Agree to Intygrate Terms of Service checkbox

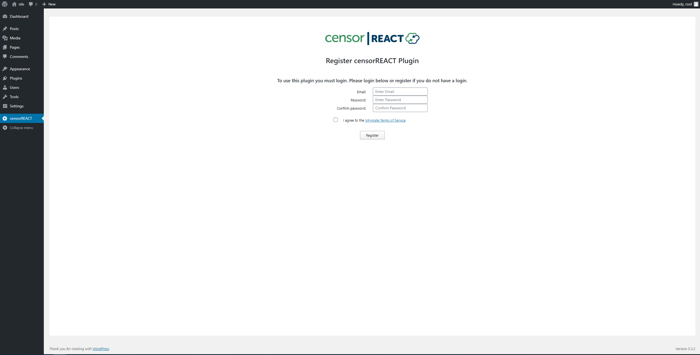coord(336,120)
